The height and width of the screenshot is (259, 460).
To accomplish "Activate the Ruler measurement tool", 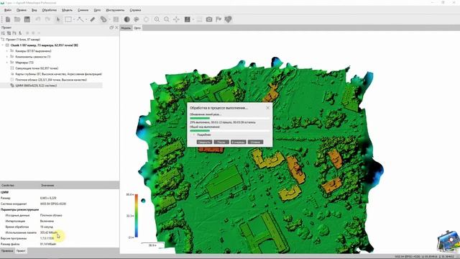I will 93,19.
